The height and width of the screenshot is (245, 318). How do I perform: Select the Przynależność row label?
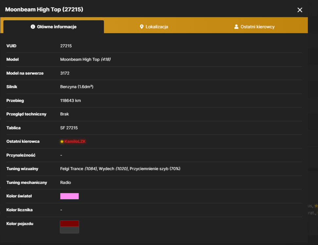pos(21,155)
